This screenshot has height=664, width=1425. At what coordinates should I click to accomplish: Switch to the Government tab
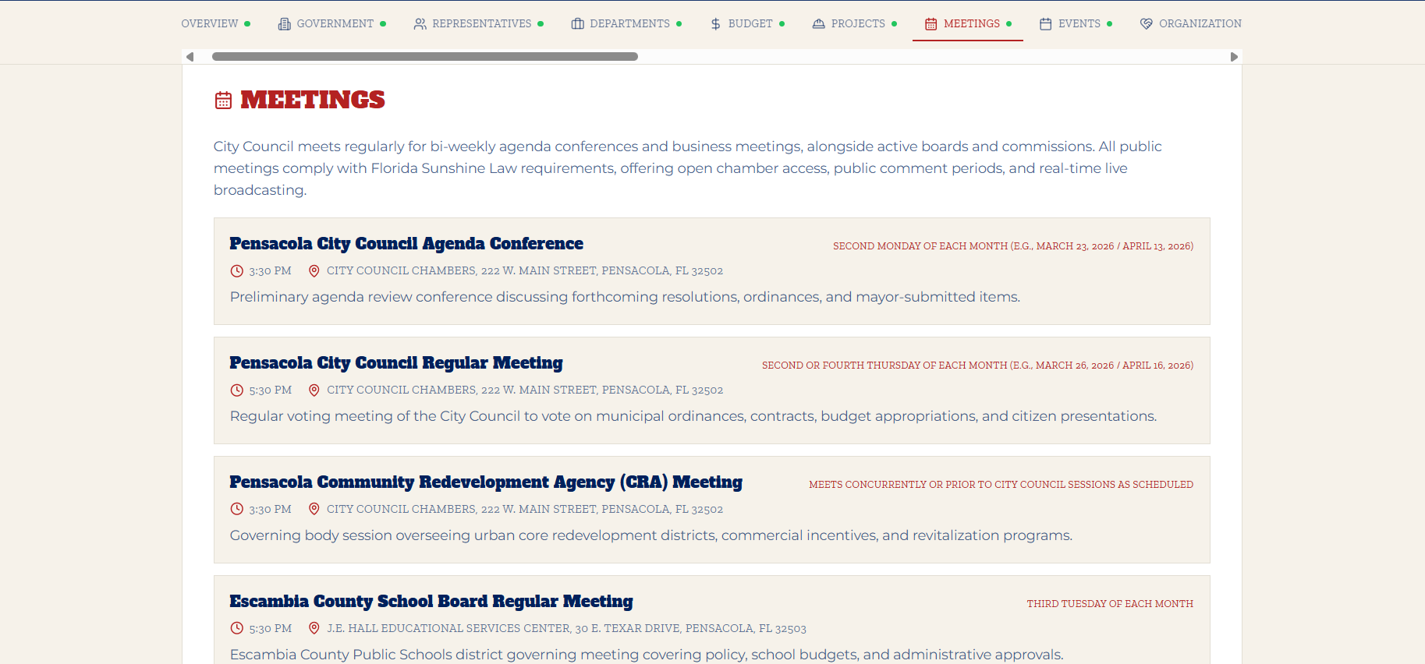click(x=332, y=23)
